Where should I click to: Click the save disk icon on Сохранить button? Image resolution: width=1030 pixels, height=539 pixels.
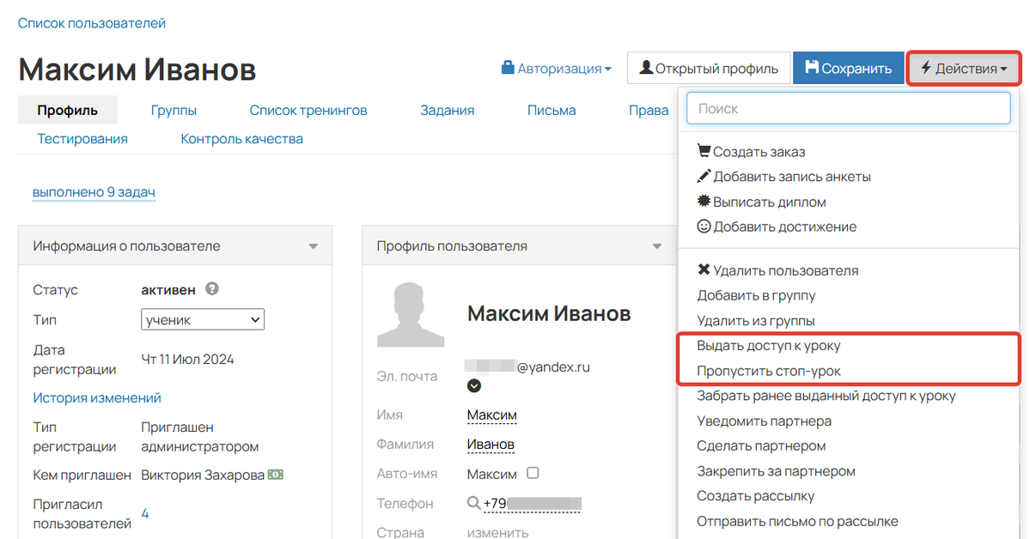[x=814, y=67]
